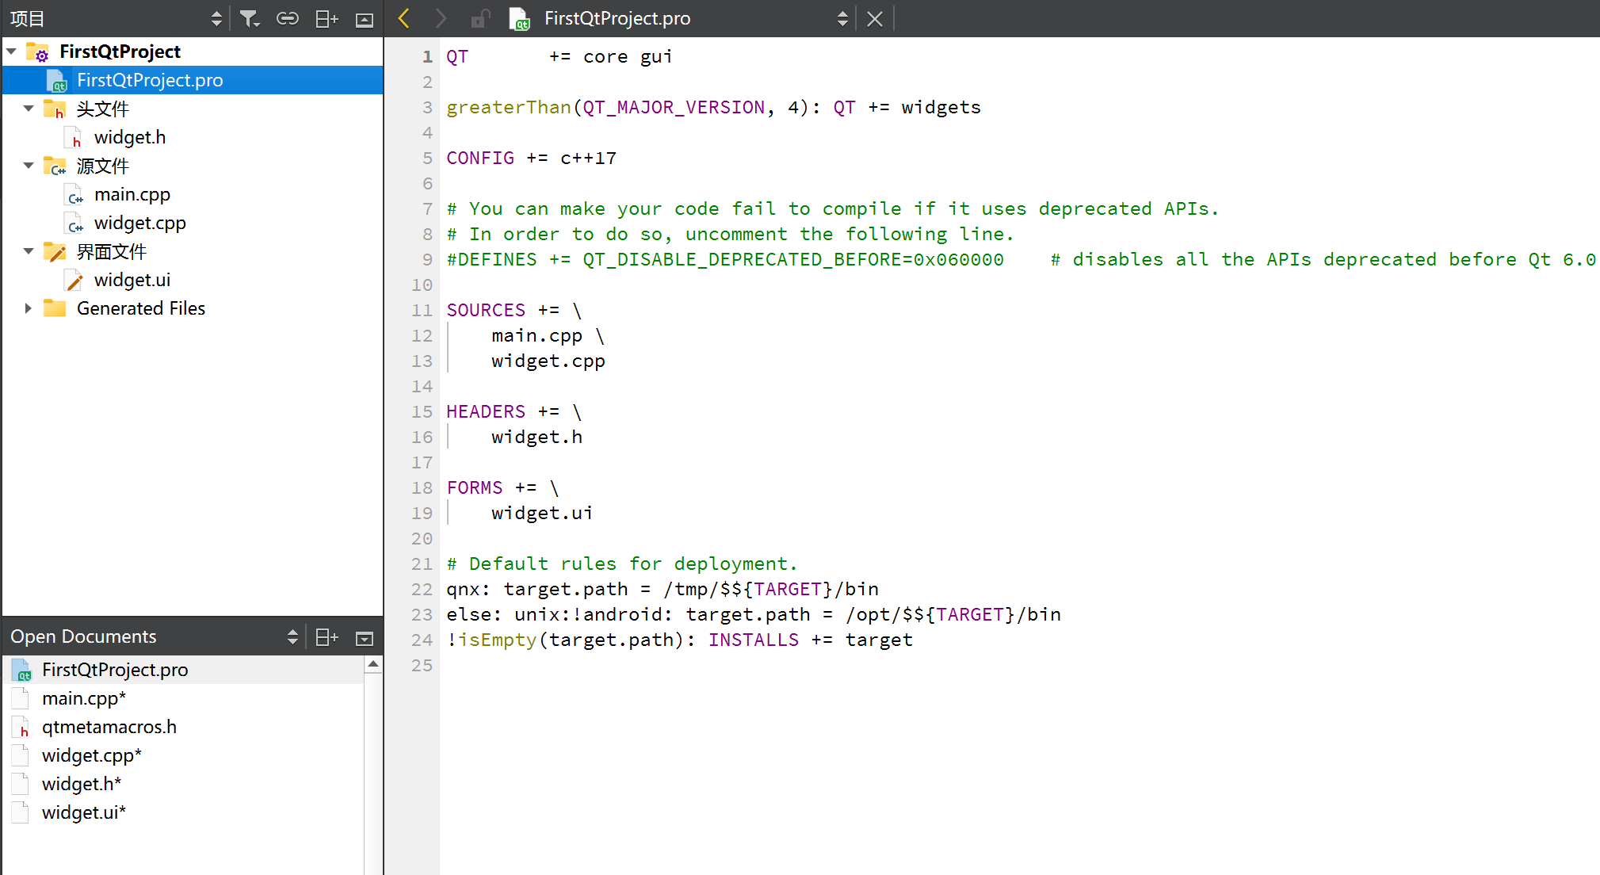
Task: Split the Open Documents panel
Action: [x=326, y=637]
